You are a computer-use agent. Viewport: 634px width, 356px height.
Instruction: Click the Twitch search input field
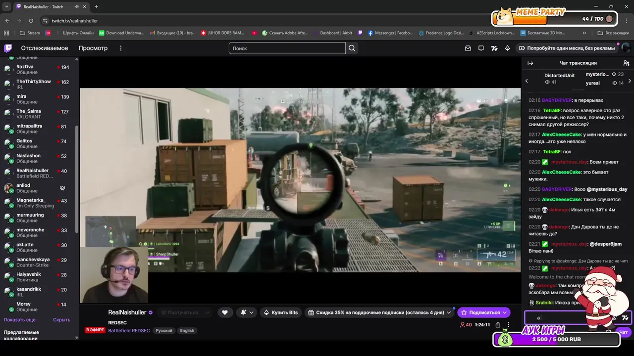(287, 48)
